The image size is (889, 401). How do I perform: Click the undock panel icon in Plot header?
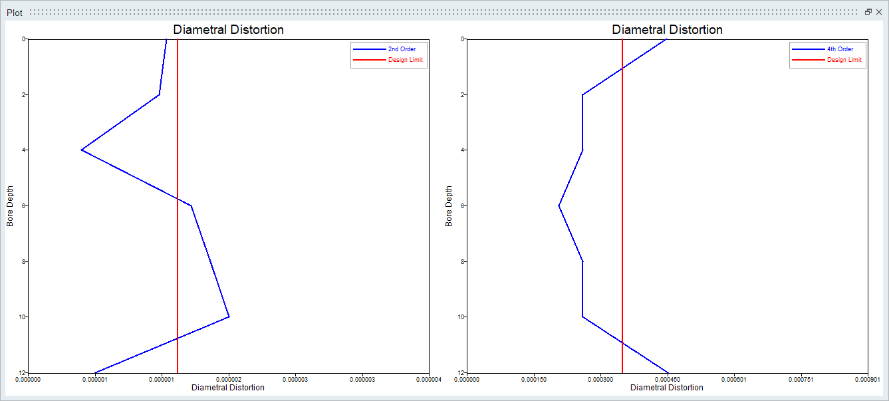(868, 12)
